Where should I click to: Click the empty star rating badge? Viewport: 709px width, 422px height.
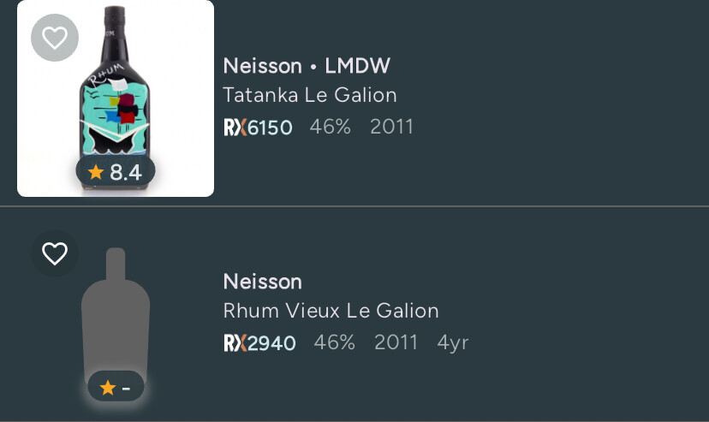click(x=116, y=388)
